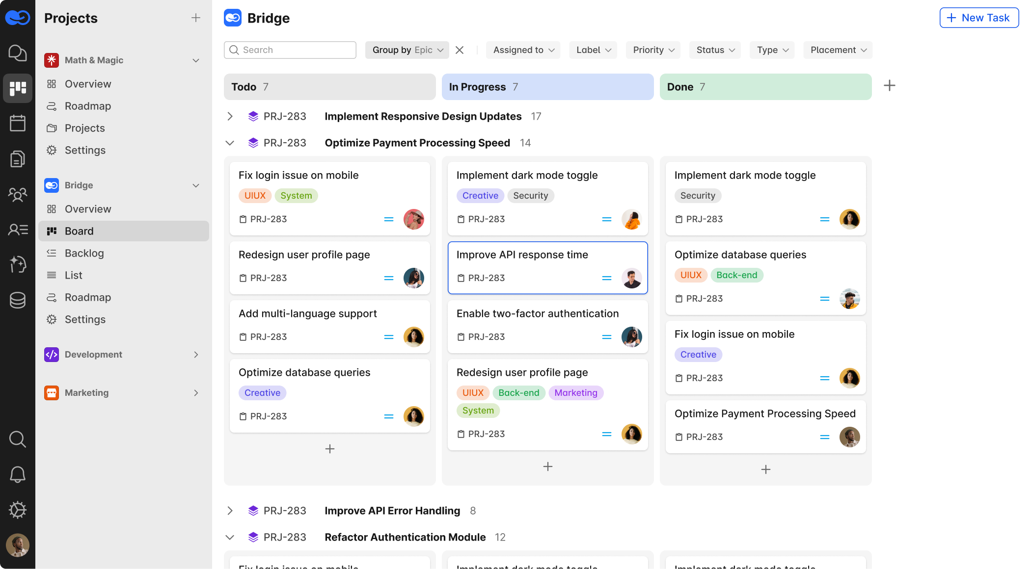Viewport: 1031px width, 569px height.
Task: Go to Backlog under Bridge
Action: click(84, 253)
